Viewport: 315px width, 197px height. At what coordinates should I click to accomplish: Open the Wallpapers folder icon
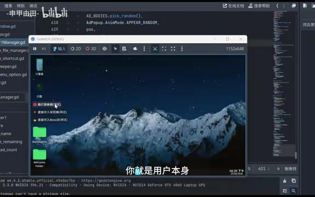click(40, 135)
